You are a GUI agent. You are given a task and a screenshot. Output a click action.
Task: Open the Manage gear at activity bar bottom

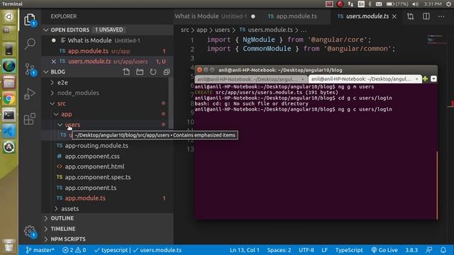pyautogui.click(x=30, y=231)
